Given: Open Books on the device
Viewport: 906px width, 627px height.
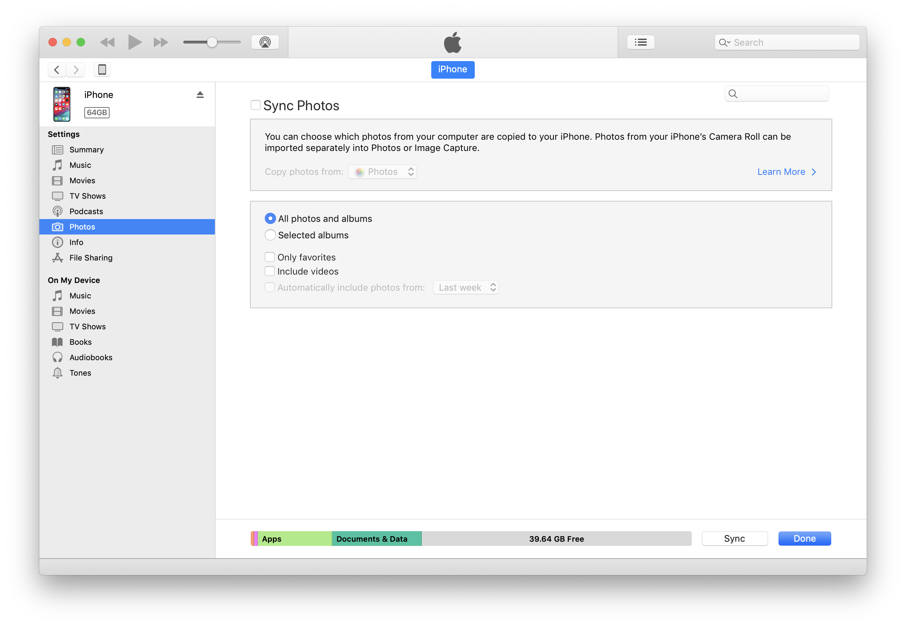Looking at the screenshot, I should [127, 342].
